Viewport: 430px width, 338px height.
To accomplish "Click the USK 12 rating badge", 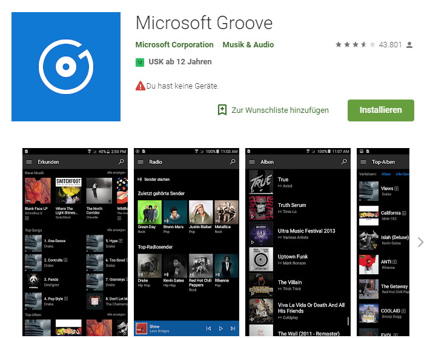I will click(x=140, y=63).
